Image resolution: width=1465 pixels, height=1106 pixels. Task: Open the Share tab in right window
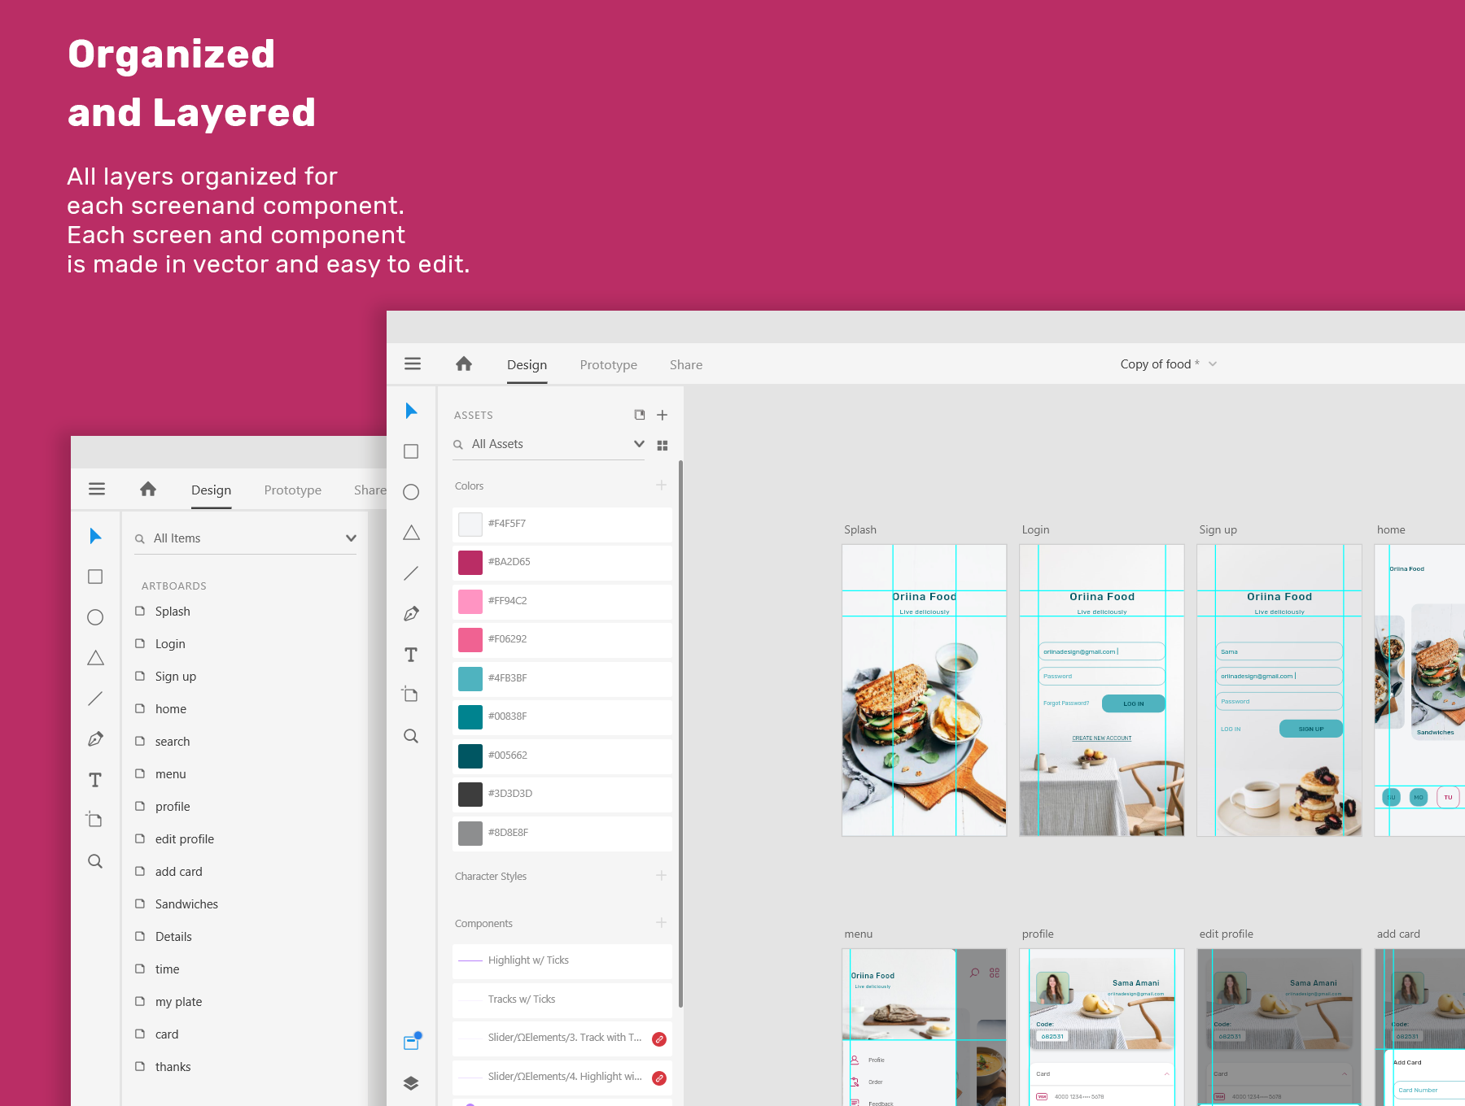(x=685, y=365)
